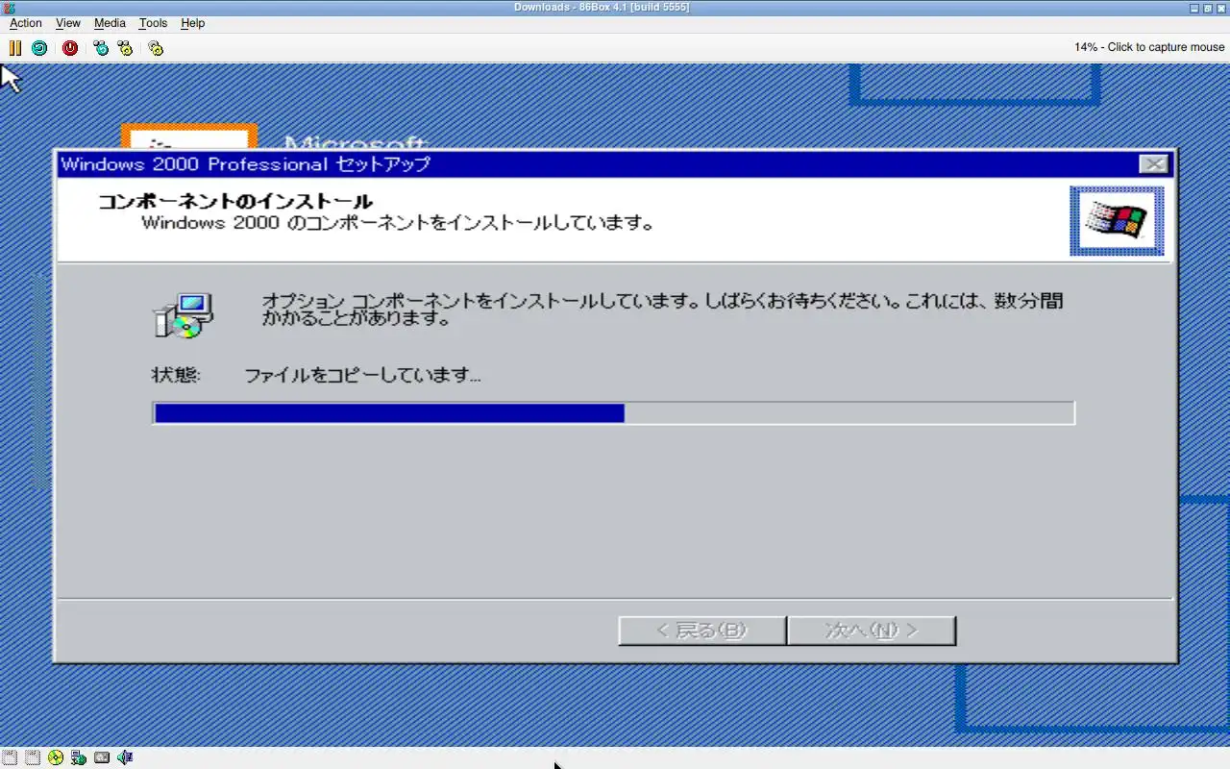Click the 戻る(B) back button
Screen dimensions: 1230x769
702,631
